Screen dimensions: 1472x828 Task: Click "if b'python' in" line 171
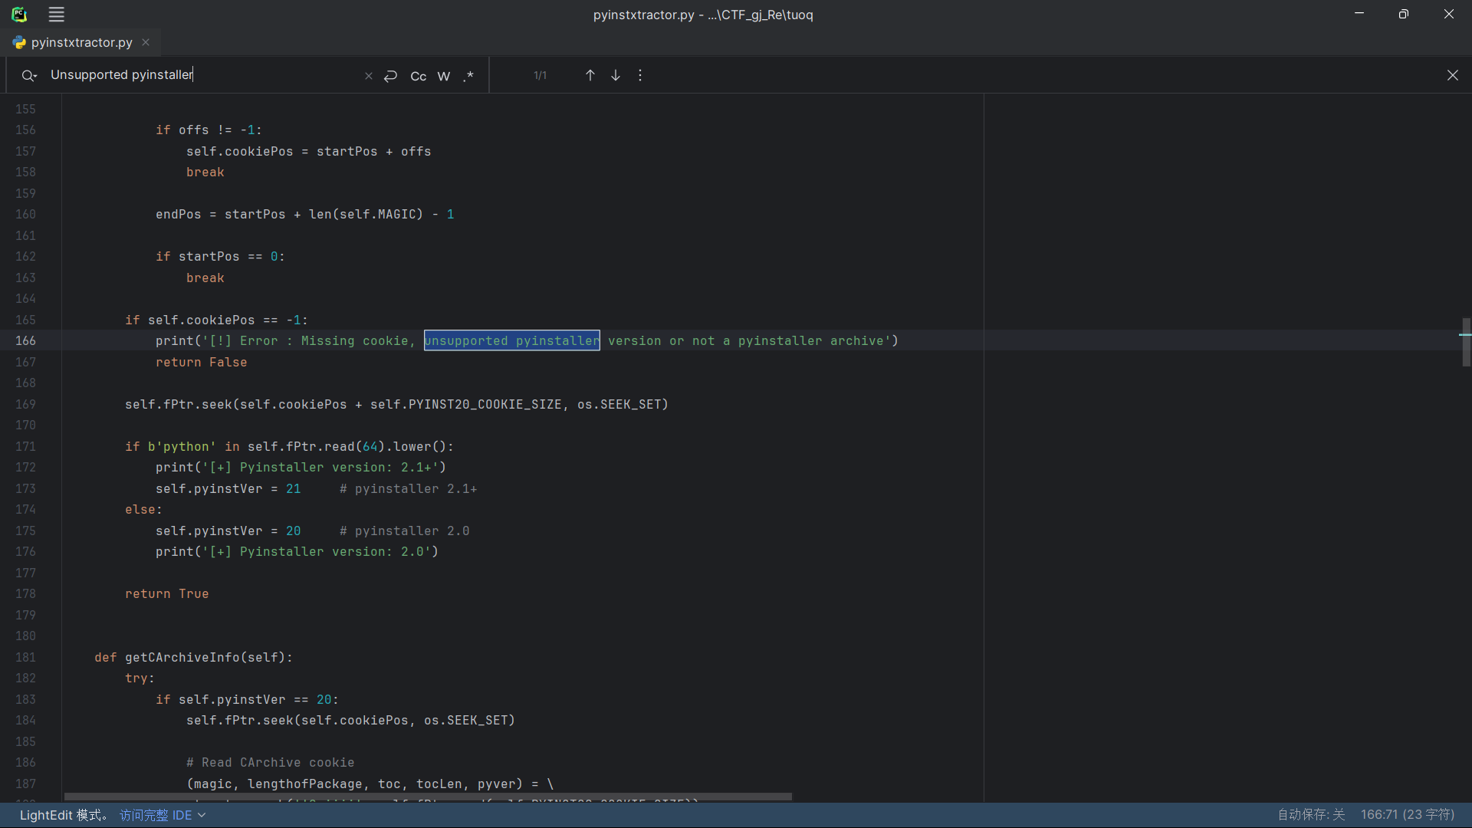[289, 446]
